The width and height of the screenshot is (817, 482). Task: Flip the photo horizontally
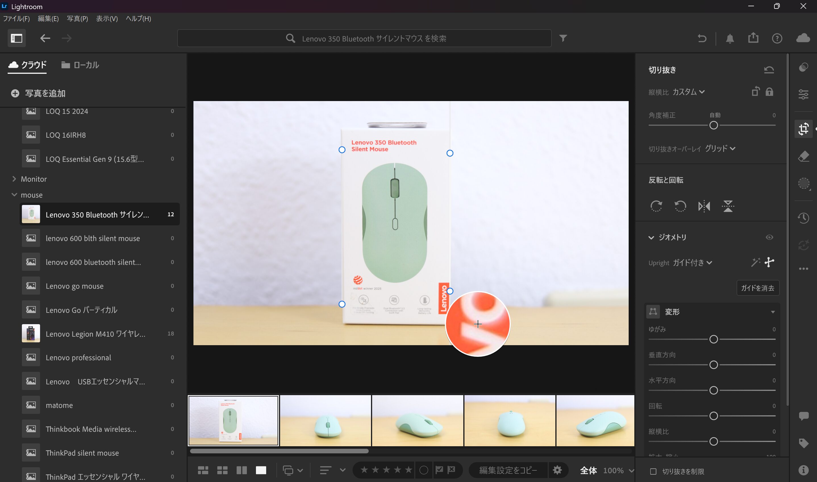click(x=704, y=206)
